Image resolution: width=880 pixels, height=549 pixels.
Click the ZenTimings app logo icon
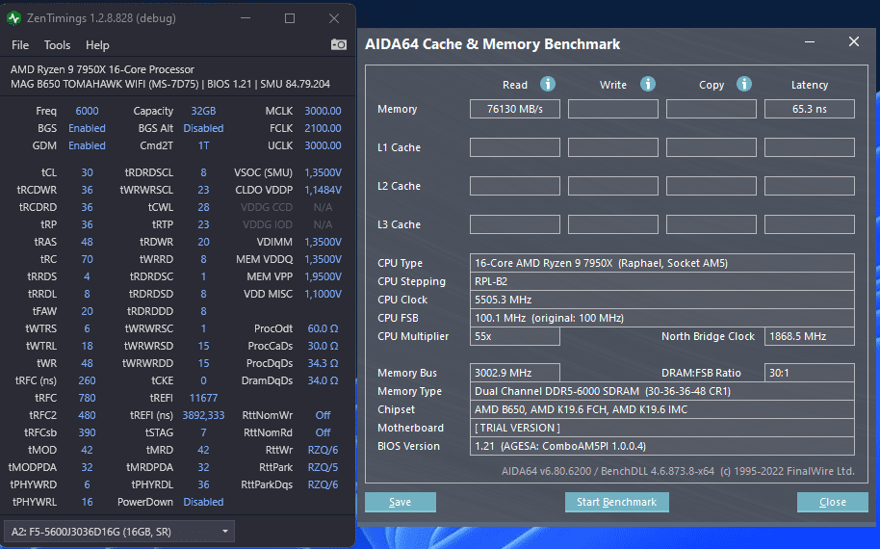[13, 18]
